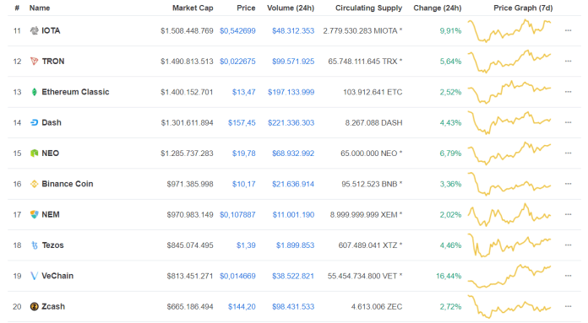Open the VeChain 7-day price graph
The image size is (588, 323).
tap(509, 277)
